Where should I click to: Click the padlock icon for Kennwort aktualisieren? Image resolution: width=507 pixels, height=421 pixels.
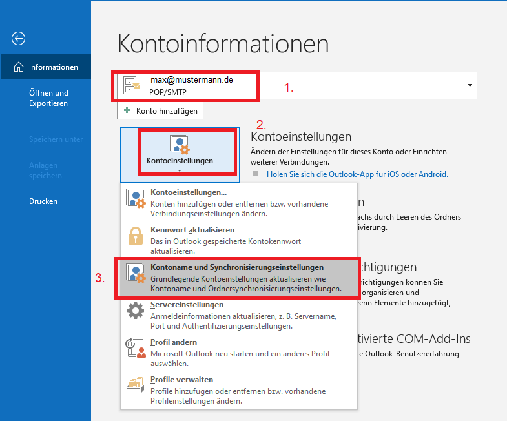(136, 236)
